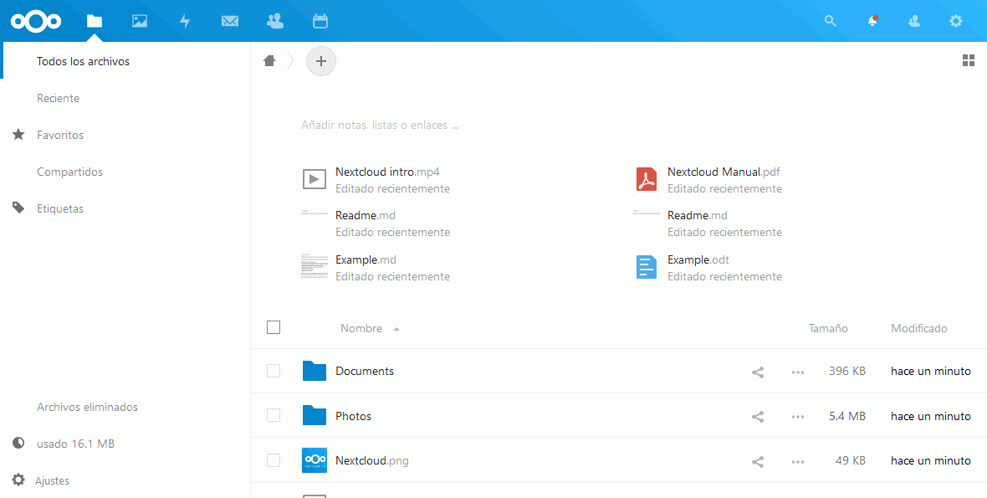Open the Mail app icon
The width and height of the screenshot is (987, 498).
click(x=230, y=21)
